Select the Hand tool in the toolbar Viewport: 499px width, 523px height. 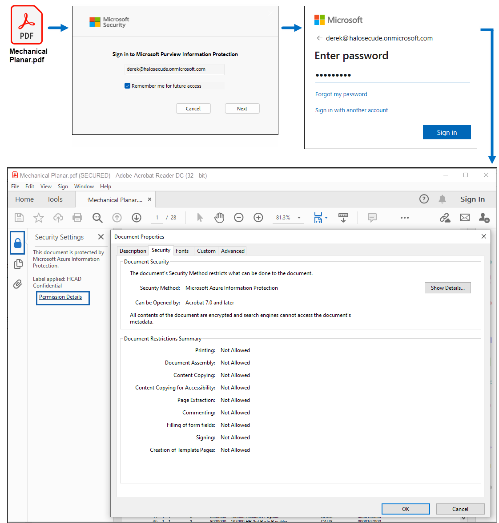pyautogui.click(x=219, y=218)
